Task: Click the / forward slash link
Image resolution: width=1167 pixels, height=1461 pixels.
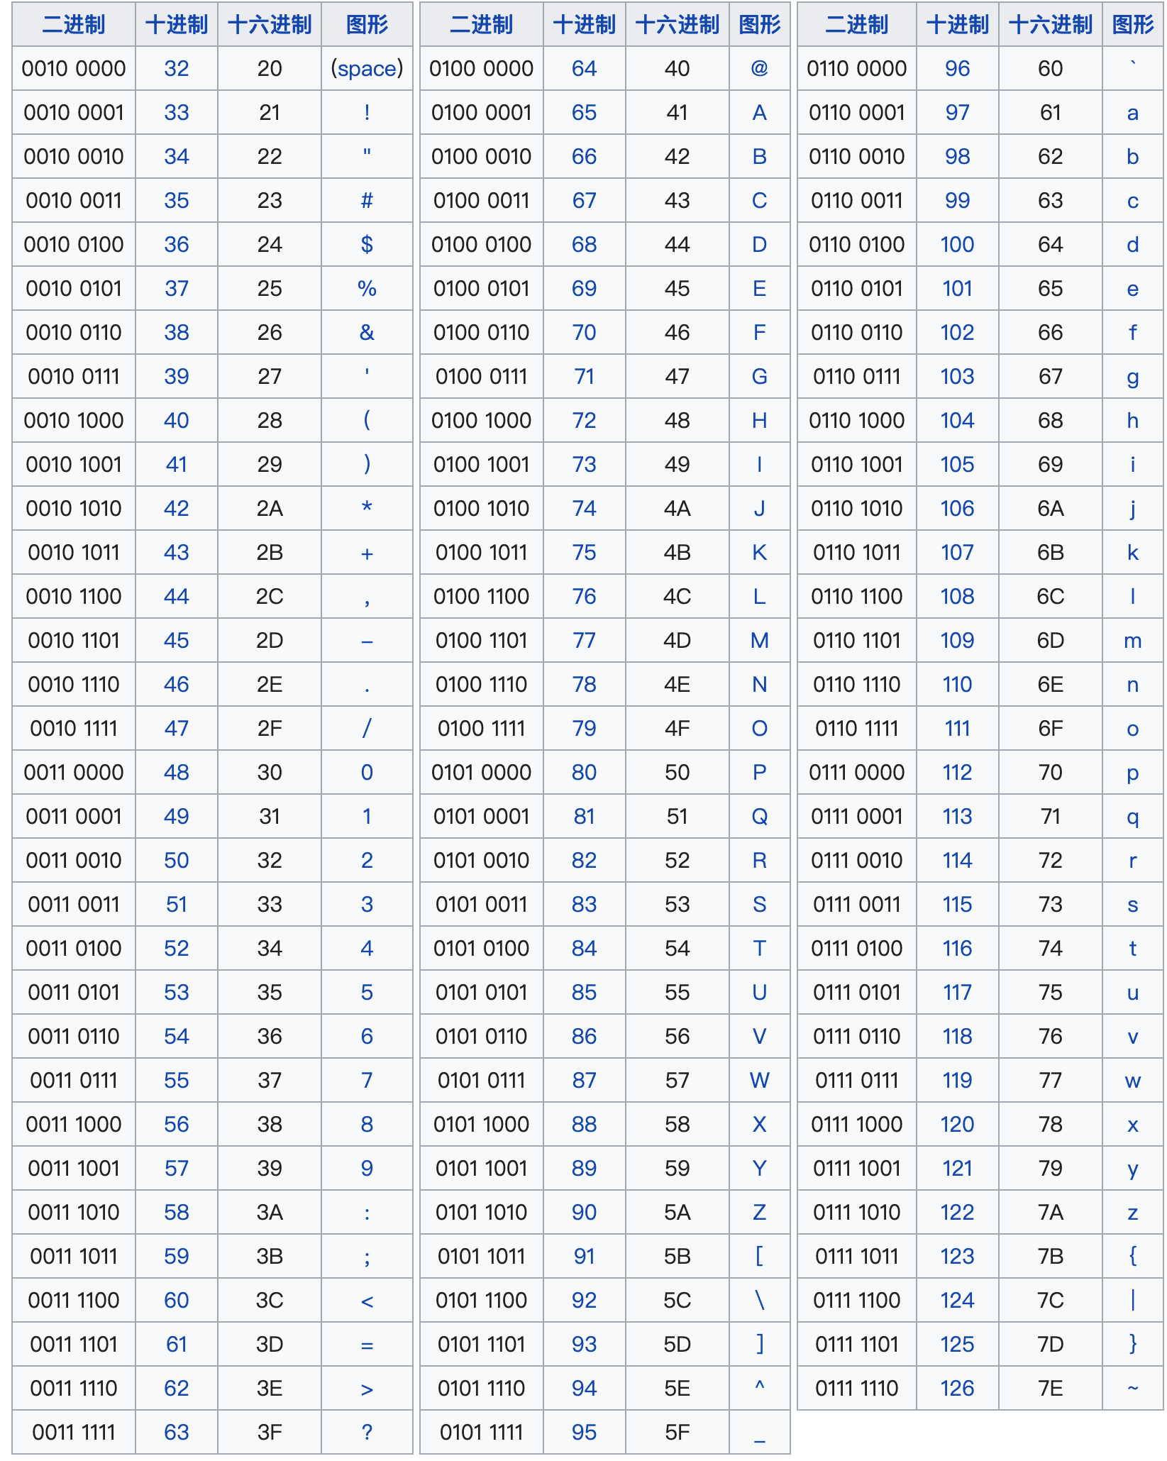Action: point(367,729)
